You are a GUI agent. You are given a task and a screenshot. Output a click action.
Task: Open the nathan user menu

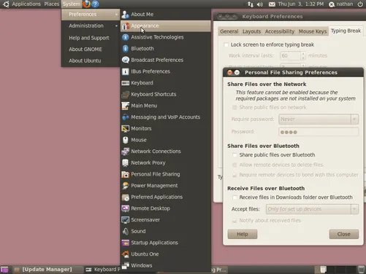click(x=341, y=4)
